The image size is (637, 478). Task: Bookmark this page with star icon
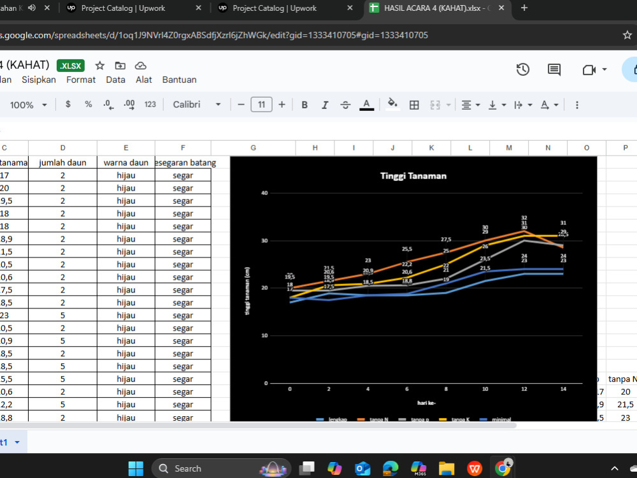pos(627,35)
